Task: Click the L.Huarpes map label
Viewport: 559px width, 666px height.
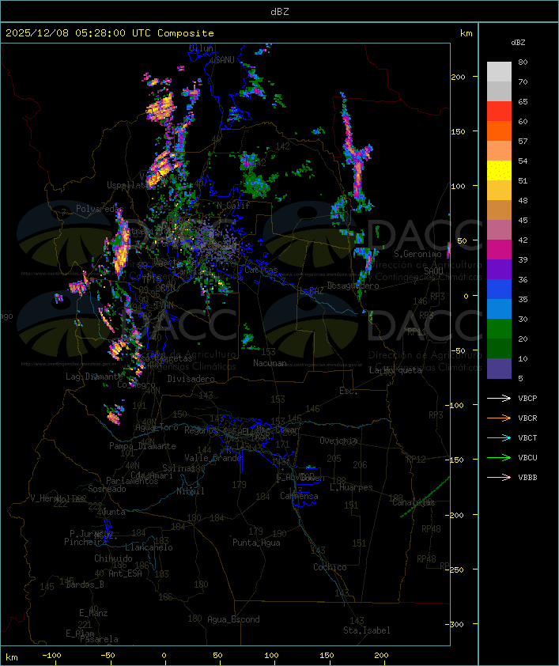Action: pos(351,487)
